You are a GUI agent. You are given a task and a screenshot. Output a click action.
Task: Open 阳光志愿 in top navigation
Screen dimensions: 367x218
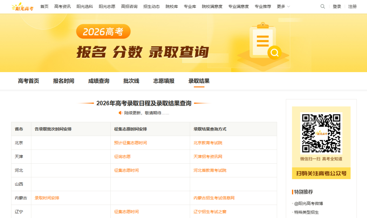(x=107, y=6)
